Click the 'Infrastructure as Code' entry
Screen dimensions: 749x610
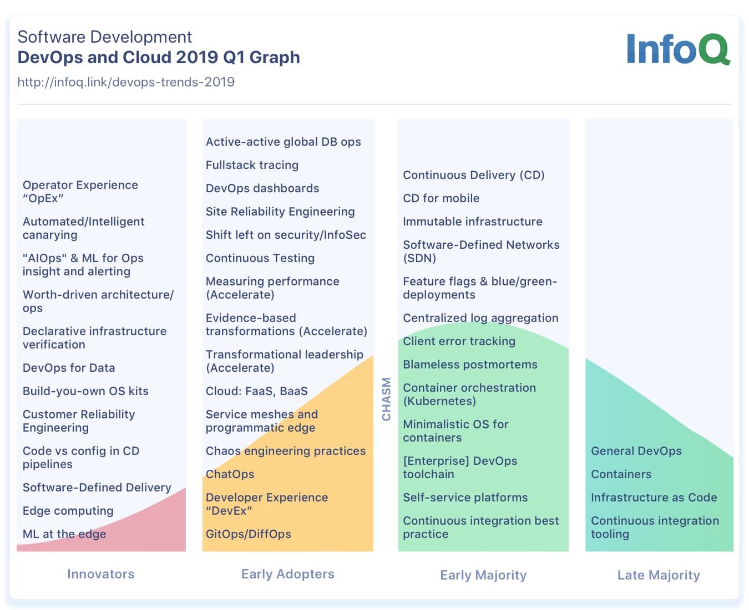pyautogui.click(x=655, y=498)
